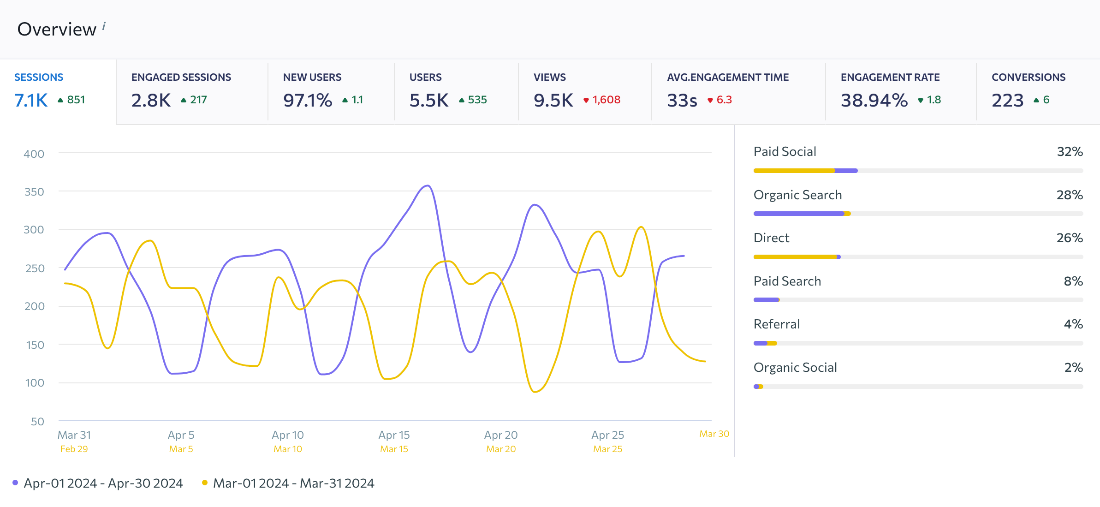Click the Overview heading
1100x507 pixels.
(57, 29)
